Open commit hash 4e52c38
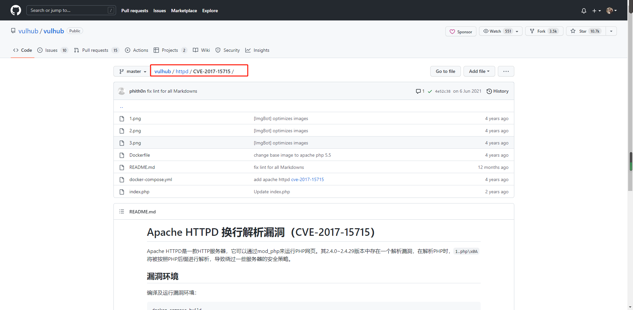 tap(442, 91)
